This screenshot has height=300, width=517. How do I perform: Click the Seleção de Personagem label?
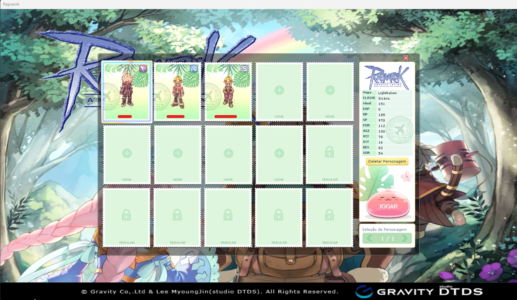click(384, 230)
